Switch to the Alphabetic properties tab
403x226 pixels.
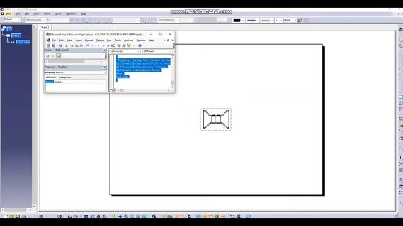pyautogui.click(x=51, y=77)
